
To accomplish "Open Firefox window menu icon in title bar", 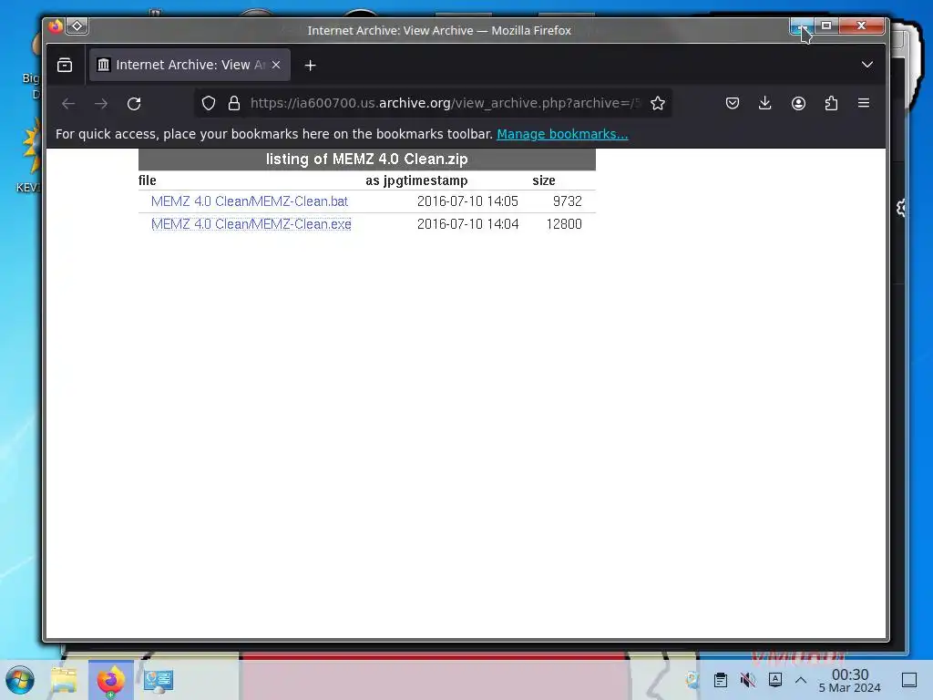I will click(56, 26).
